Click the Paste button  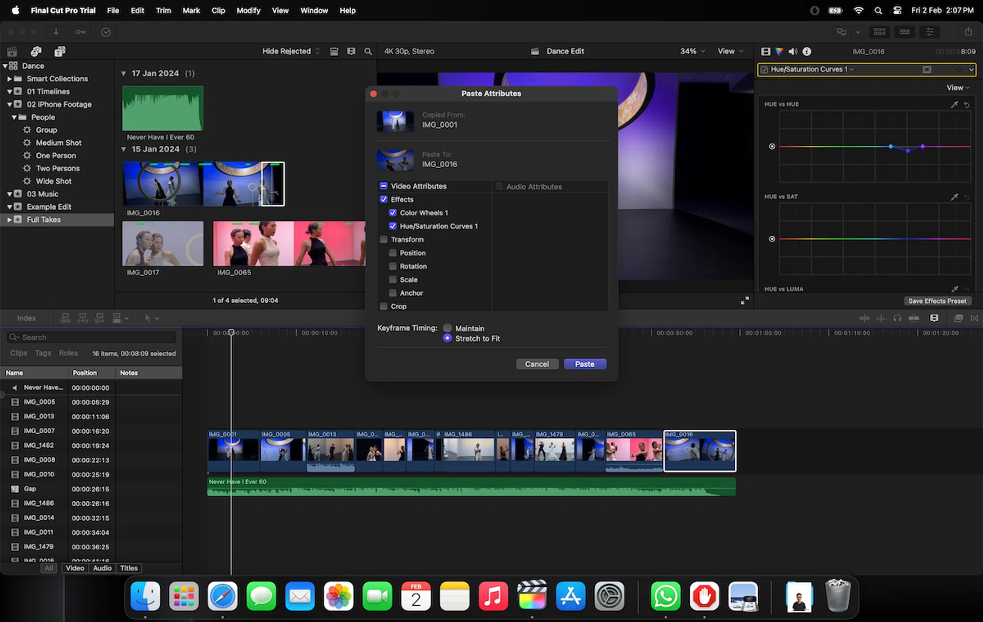585,364
